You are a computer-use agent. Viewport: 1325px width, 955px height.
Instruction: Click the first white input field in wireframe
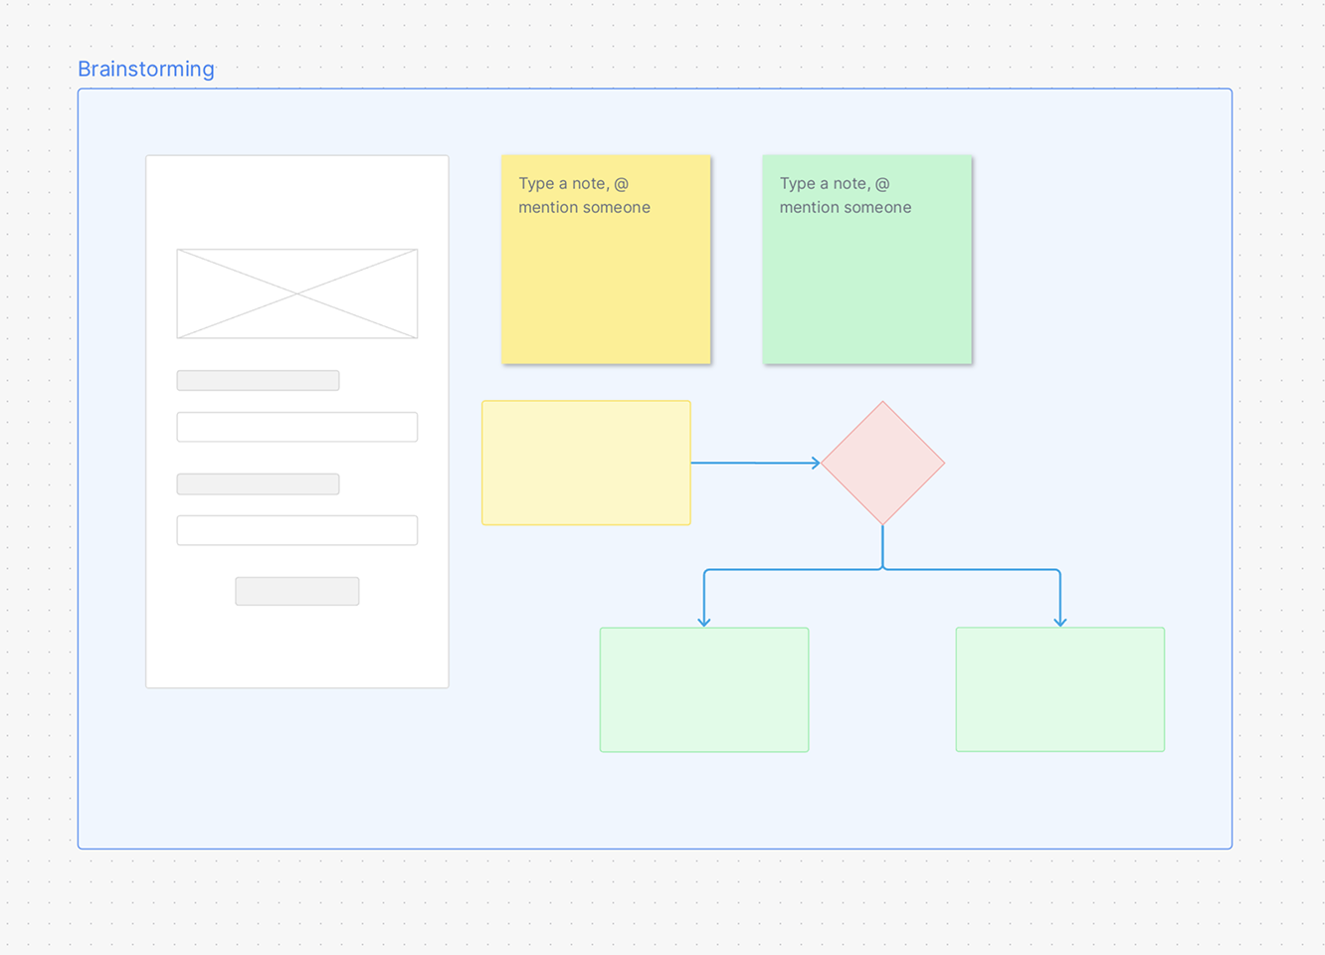[x=297, y=427]
